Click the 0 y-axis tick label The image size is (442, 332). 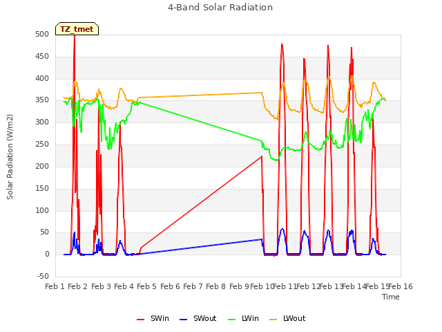47,255
